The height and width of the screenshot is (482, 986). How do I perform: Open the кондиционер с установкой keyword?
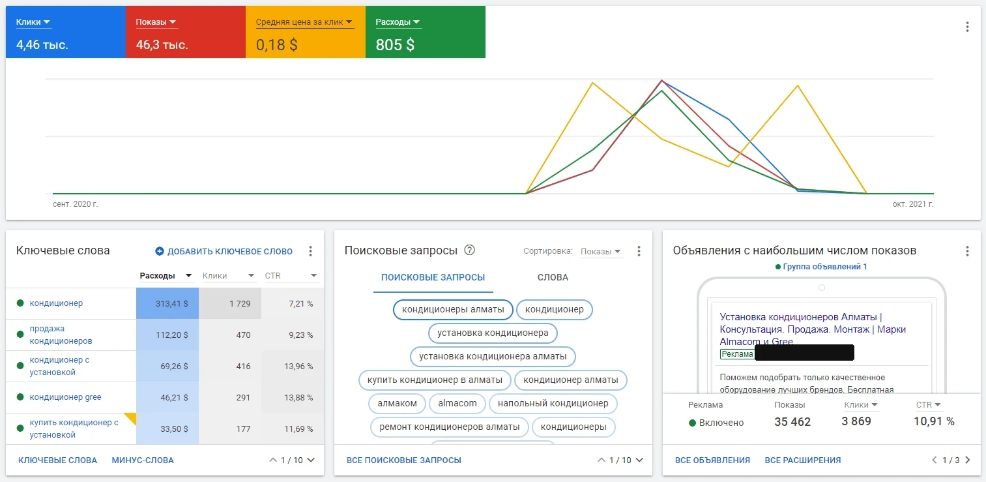(x=59, y=366)
